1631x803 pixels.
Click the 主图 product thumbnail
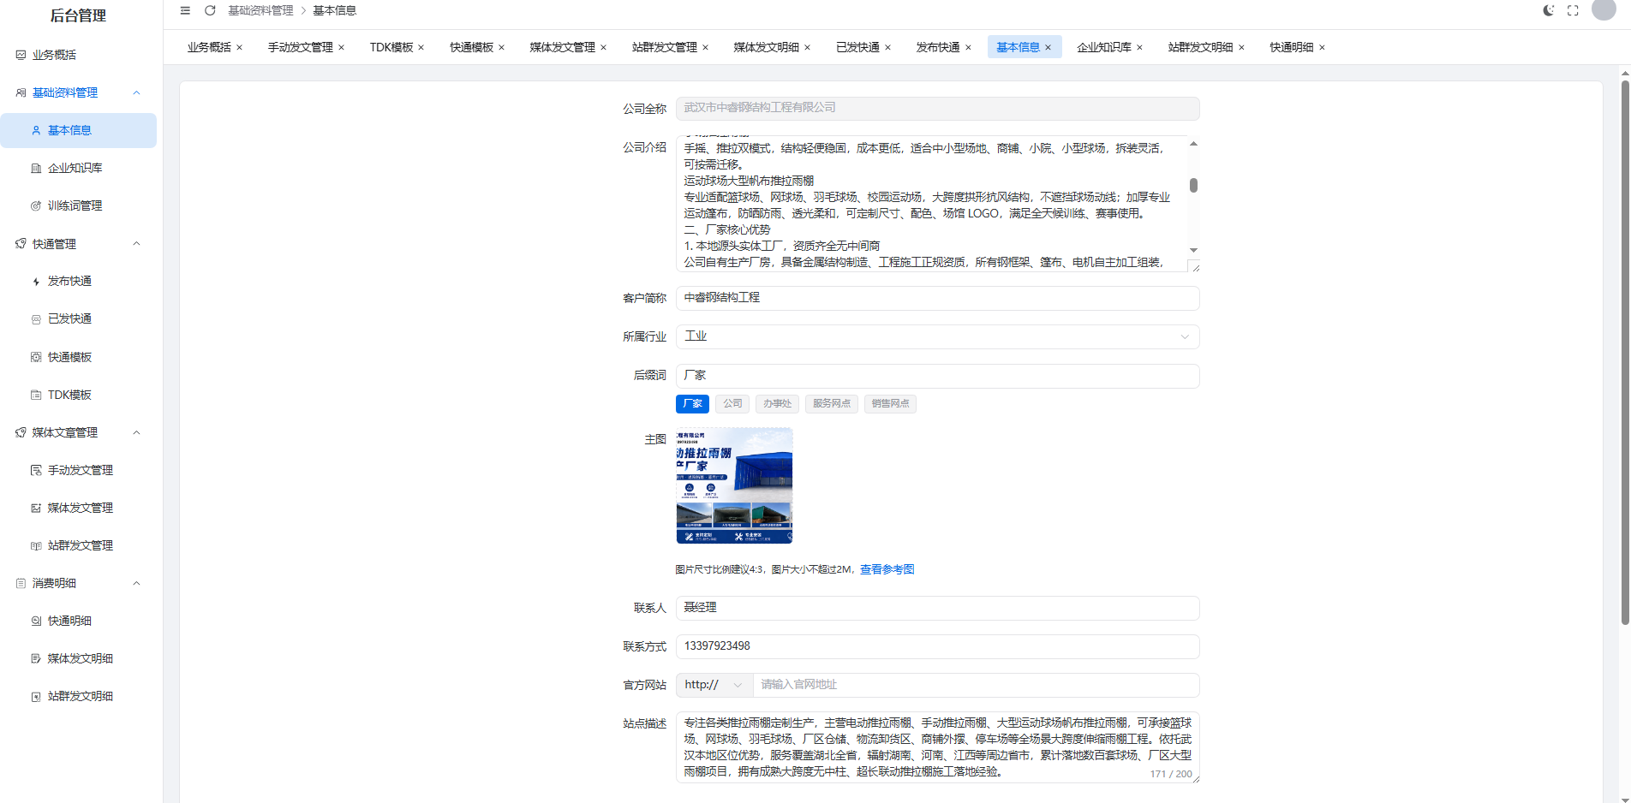[x=734, y=485]
